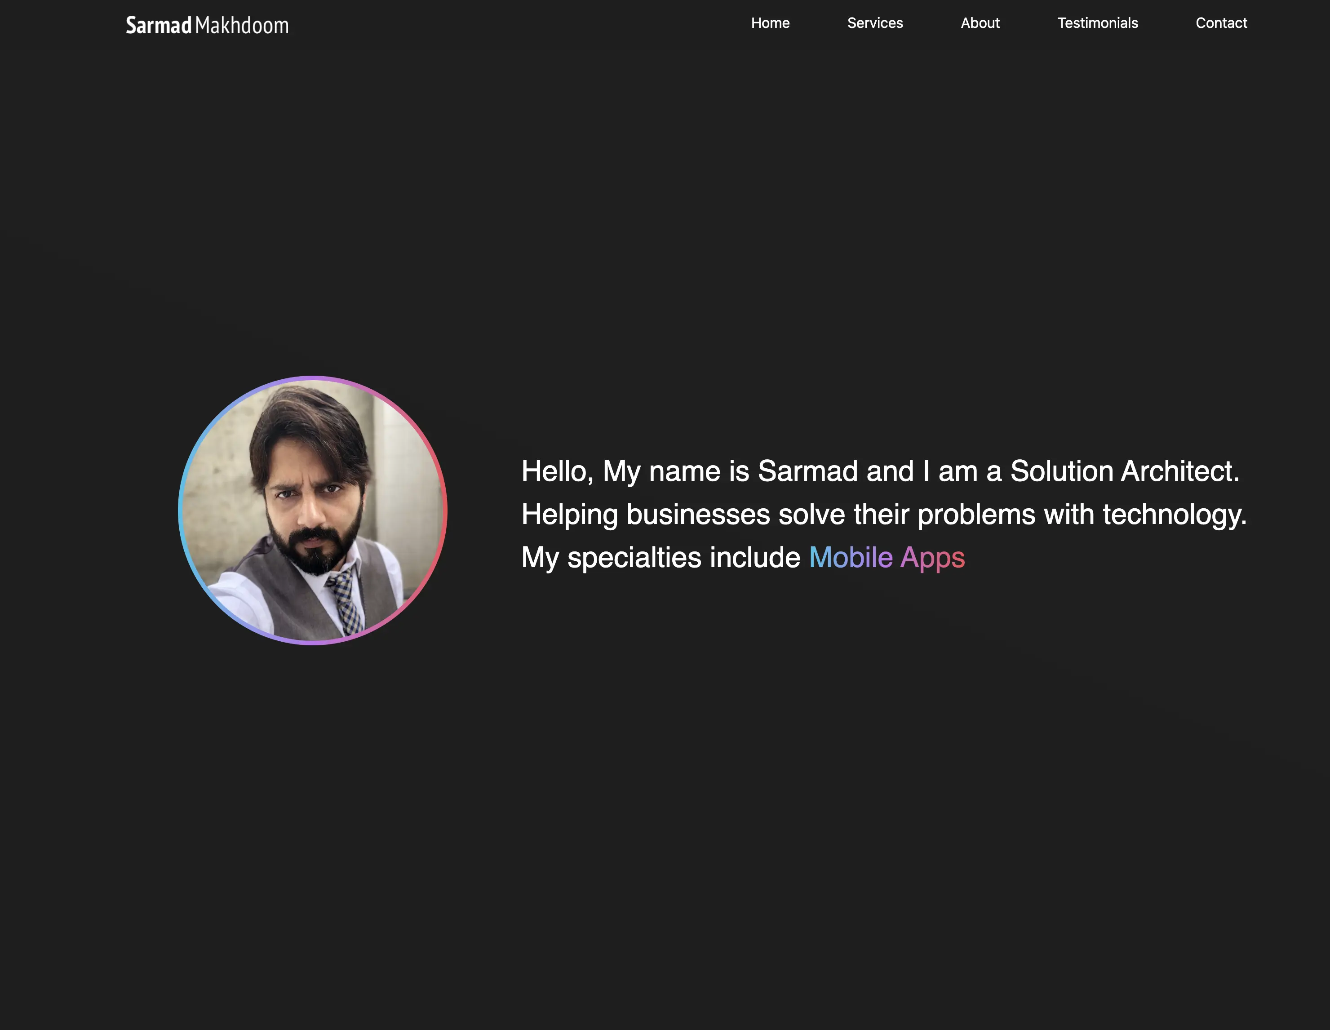This screenshot has width=1330, height=1030.
Task: Click the word "businesses" in tagline
Action: pos(698,515)
